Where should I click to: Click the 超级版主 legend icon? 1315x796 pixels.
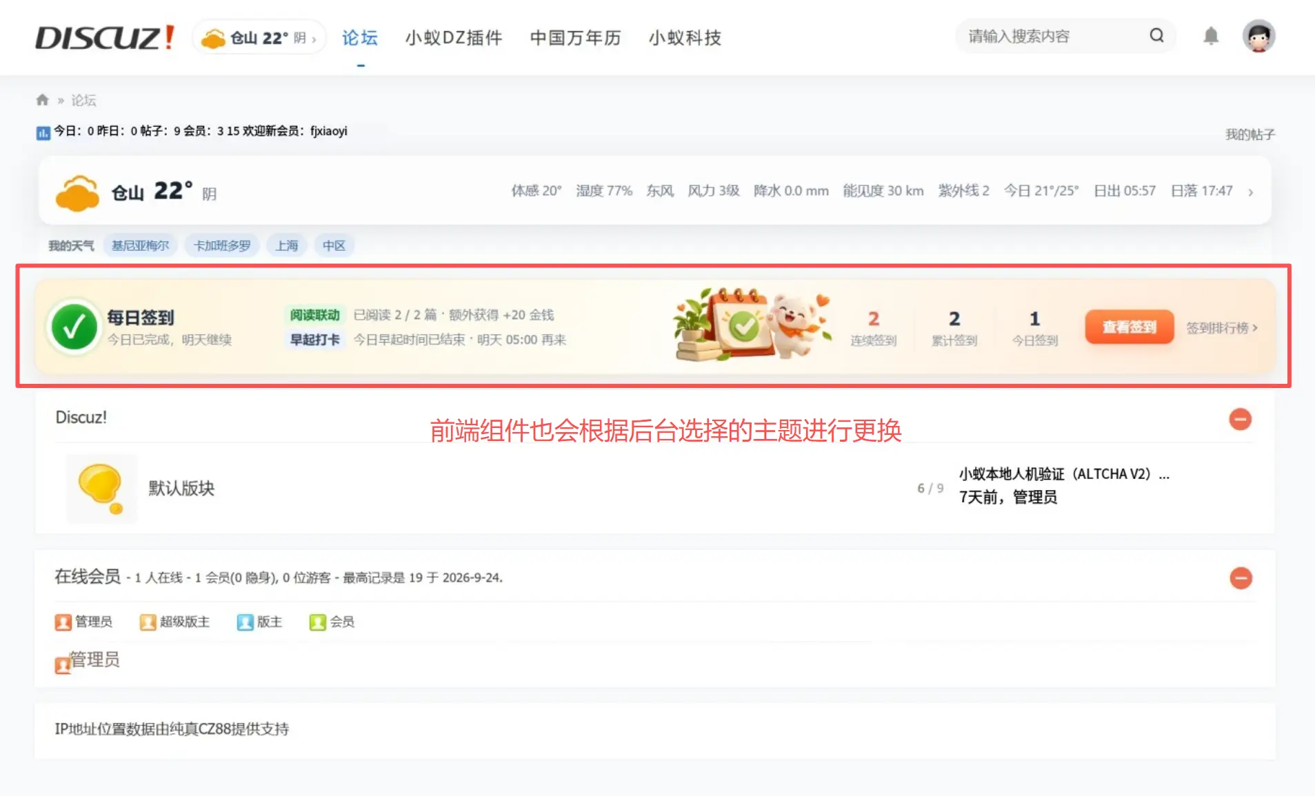(x=148, y=622)
